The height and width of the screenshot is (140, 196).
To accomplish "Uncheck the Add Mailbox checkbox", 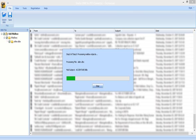I will [4, 34].
